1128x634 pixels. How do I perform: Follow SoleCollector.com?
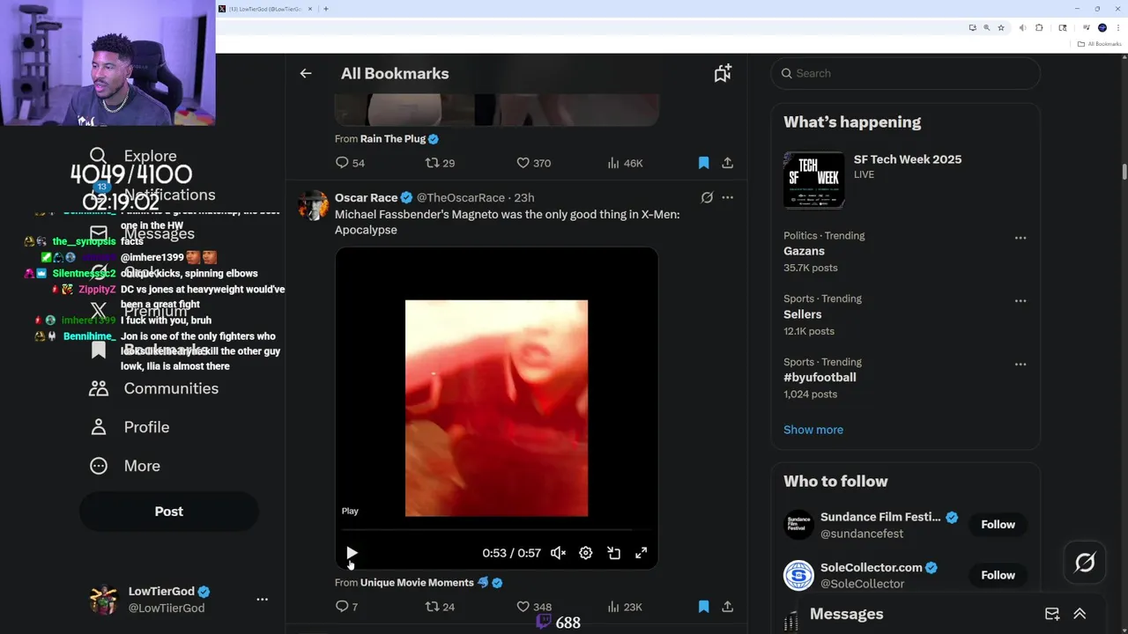pos(998,575)
